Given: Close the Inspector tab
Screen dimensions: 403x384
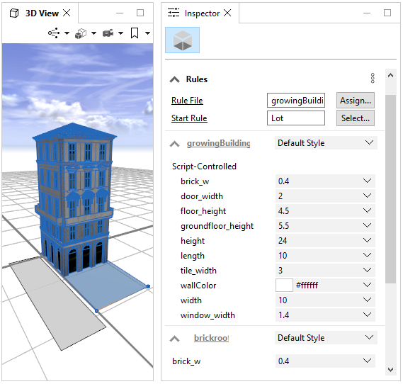Looking at the screenshot, I should click(227, 13).
